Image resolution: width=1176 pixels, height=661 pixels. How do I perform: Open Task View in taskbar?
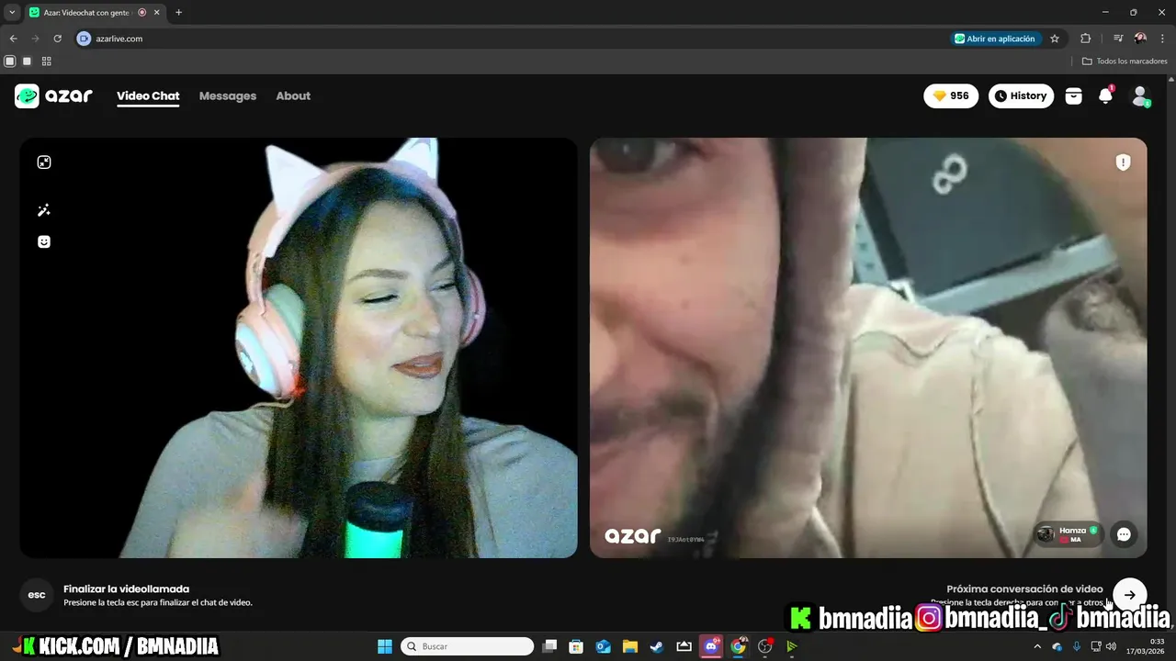[549, 646]
